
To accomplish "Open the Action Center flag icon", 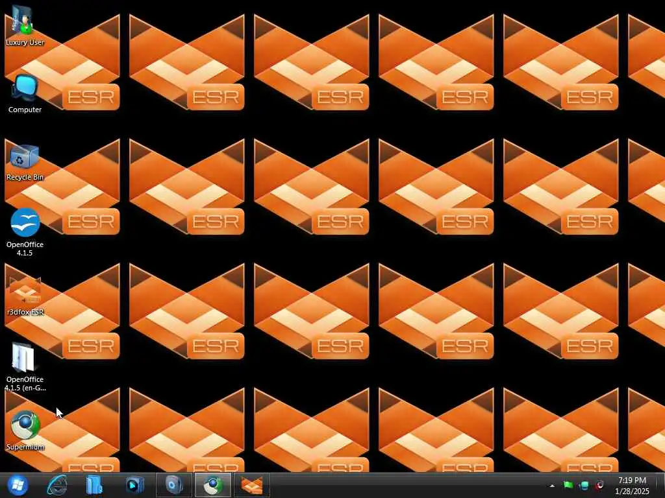I will pyautogui.click(x=568, y=485).
